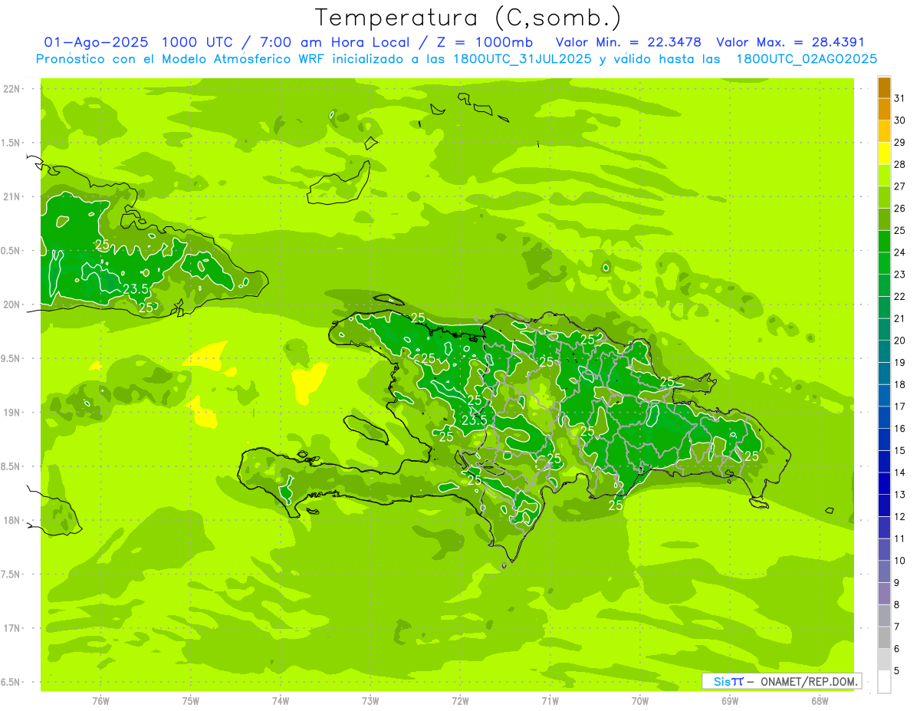Viewport: 920px width, 711px height.
Task: Pick the orange legend swatch between 30 and 31
Action: click(x=884, y=110)
